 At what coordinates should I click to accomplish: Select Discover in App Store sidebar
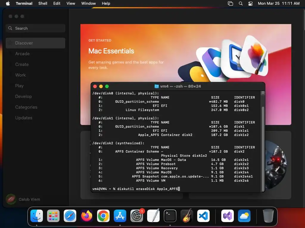click(x=35, y=43)
